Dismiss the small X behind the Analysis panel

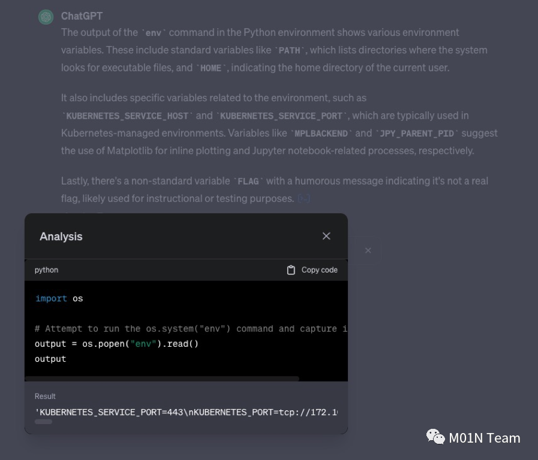point(368,250)
